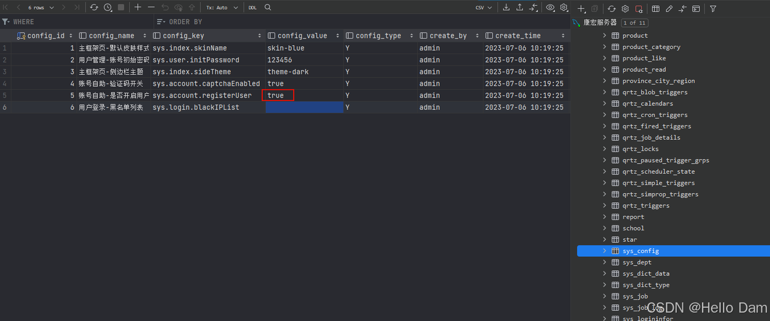Delete row using the minus icon
This screenshot has width=770, height=321.
pos(151,7)
